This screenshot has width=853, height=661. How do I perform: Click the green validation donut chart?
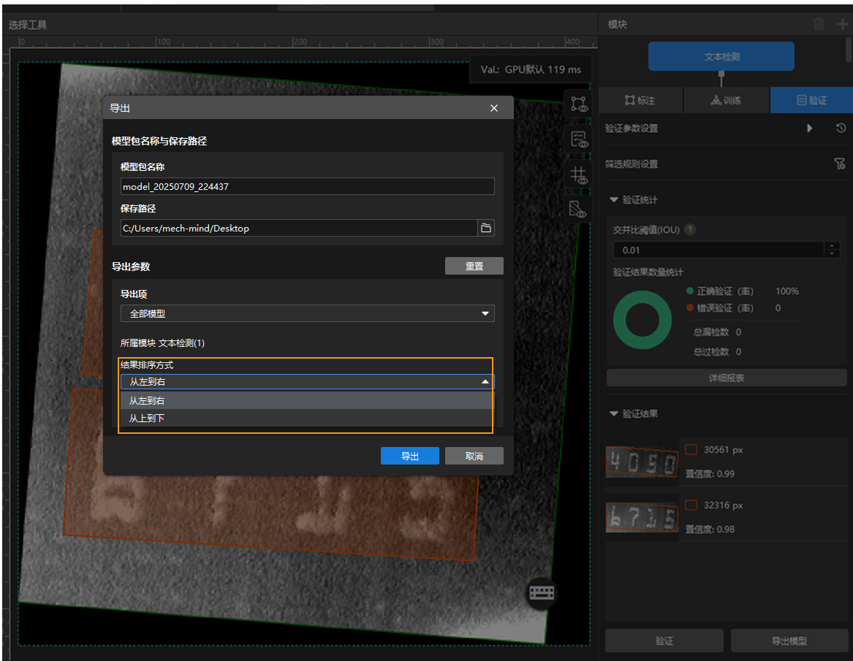pyautogui.click(x=642, y=320)
